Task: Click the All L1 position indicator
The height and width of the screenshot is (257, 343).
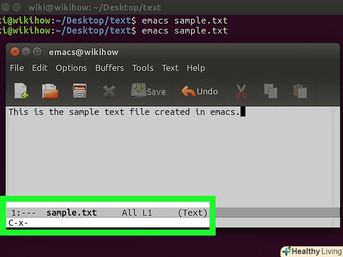Action: (x=137, y=213)
